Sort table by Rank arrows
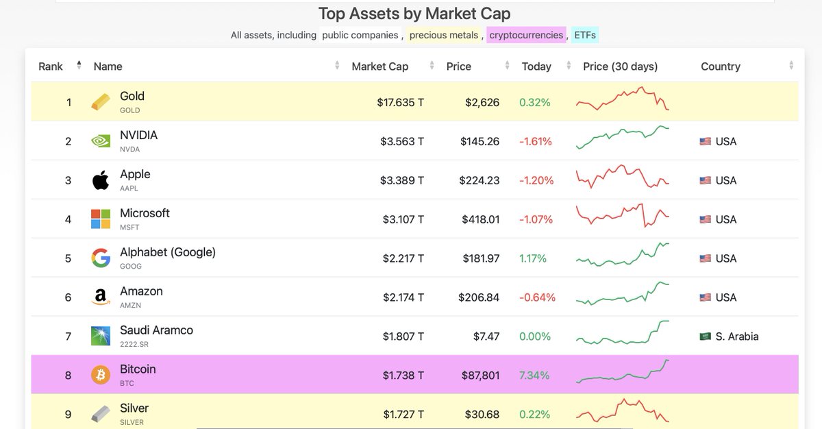Screen dimensions: 822x429 (79, 66)
